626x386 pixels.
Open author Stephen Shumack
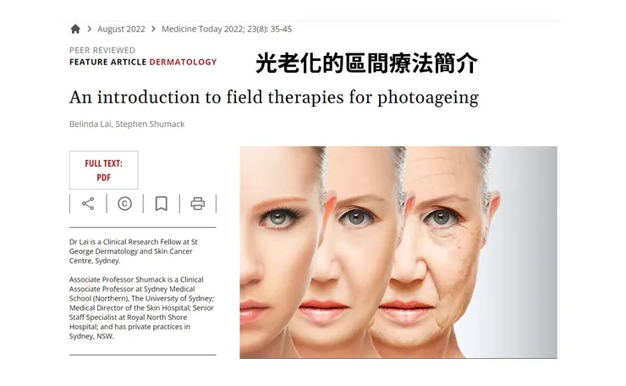pyautogui.click(x=150, y=124)
